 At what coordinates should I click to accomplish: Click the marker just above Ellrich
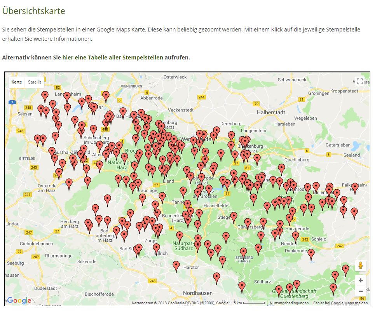(x=156, y=248)
